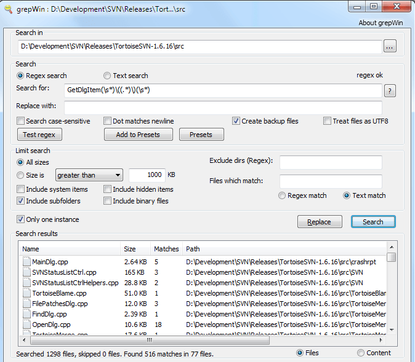Start the search with Search button

pyautogui.click(x=373, y=222)
